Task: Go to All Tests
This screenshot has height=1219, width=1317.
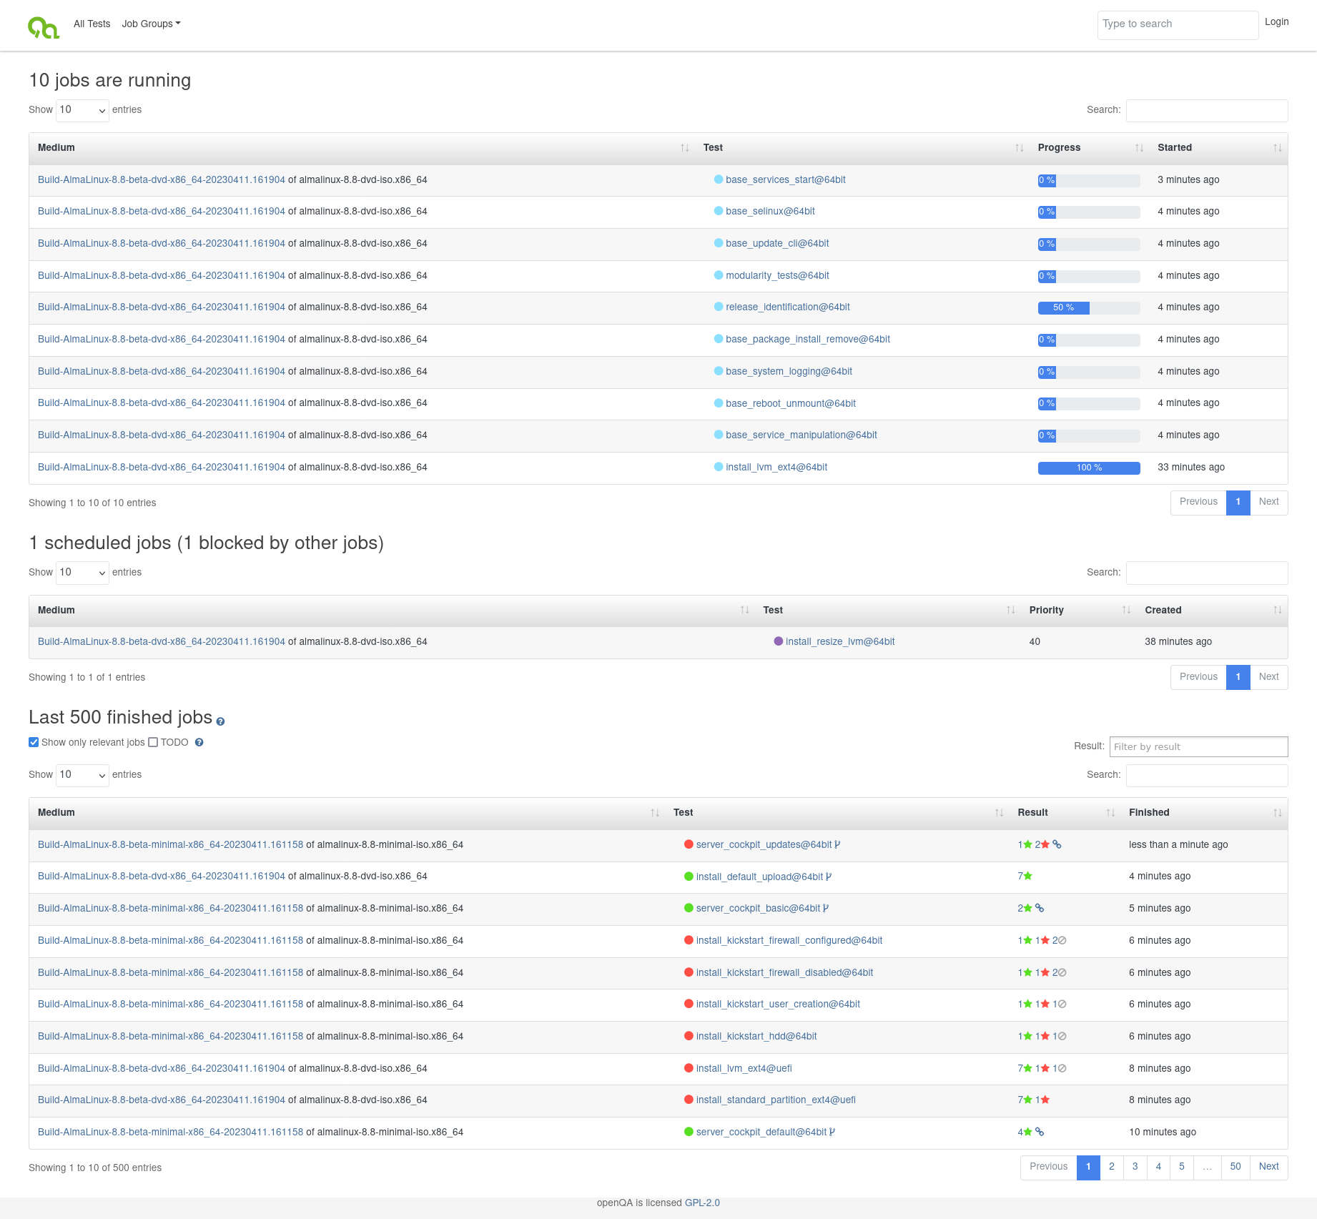Action: tap(92, 24)
